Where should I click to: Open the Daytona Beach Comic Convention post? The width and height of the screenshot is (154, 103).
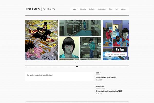coord(109,91)
